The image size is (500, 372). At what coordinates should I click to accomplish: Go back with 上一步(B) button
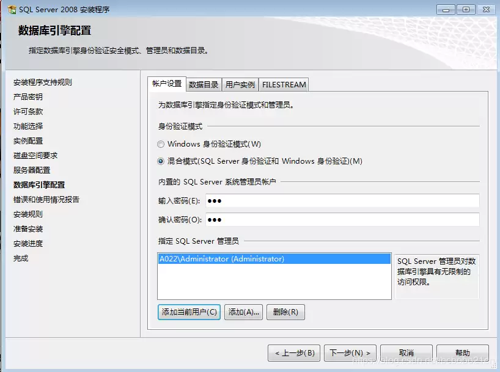(294, 353)
